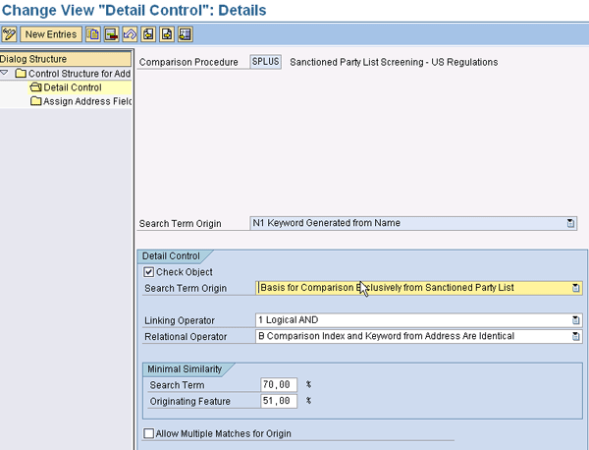The image size is (589, 450).
Task: Go to the next entry icon
Action: [x=166, y=34]
